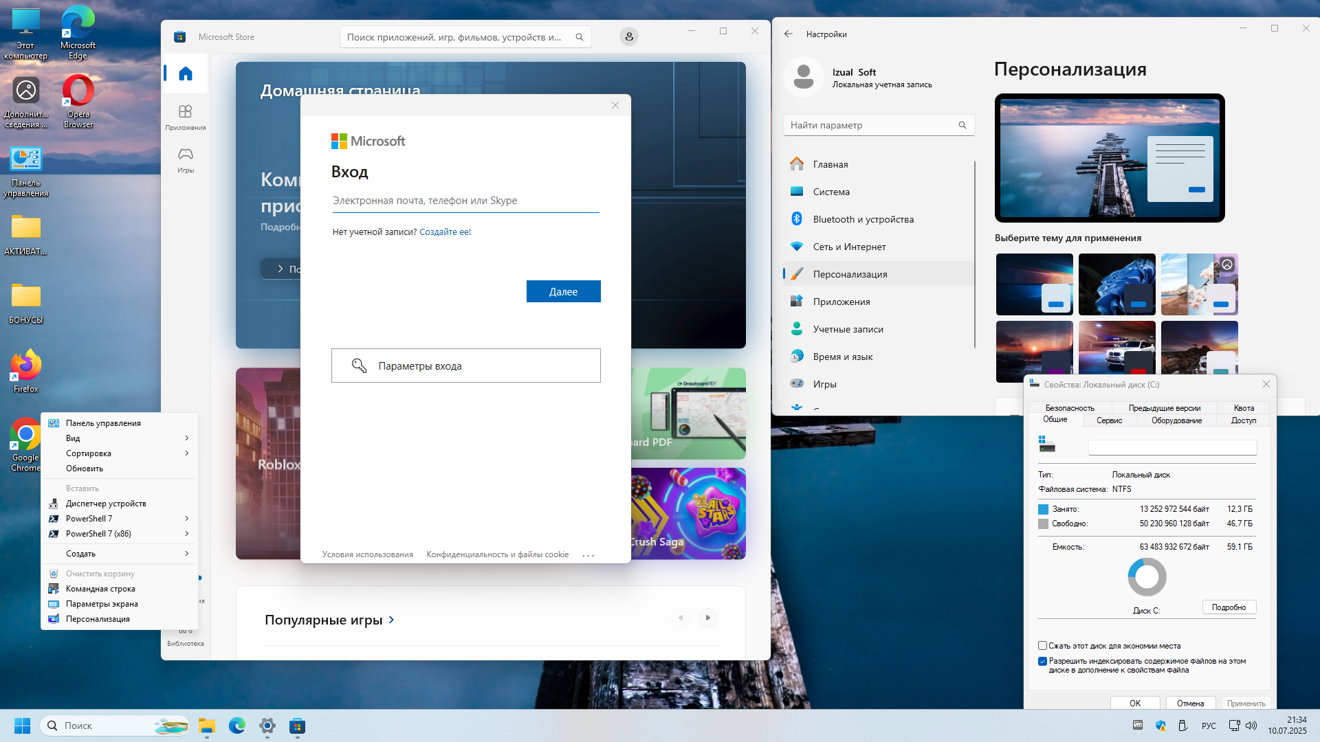
Task: Open File Explorer from taskbar
Action: [x=207, y=726]
